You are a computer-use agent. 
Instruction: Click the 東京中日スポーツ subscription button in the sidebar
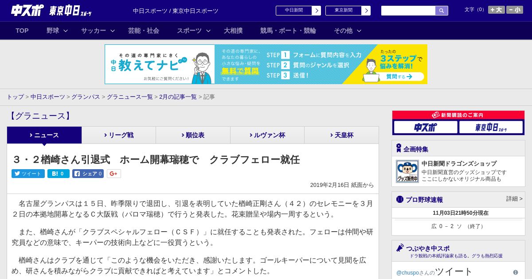[491, 128]
